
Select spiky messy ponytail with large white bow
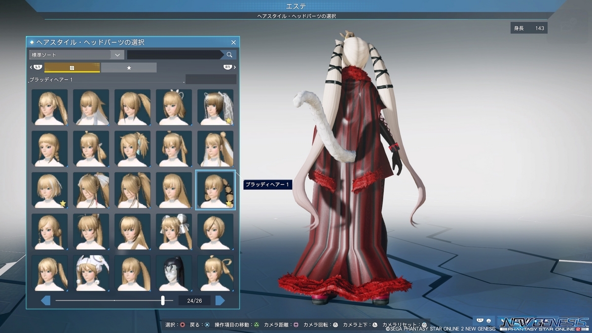[91, 190]
